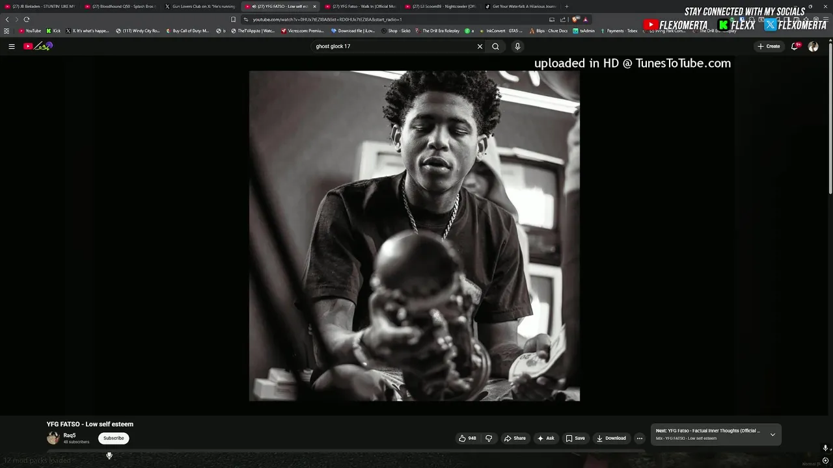833x468 pixels.
Task: Open the InkConvert GTA5 bookmark
Action: [500, 31]
